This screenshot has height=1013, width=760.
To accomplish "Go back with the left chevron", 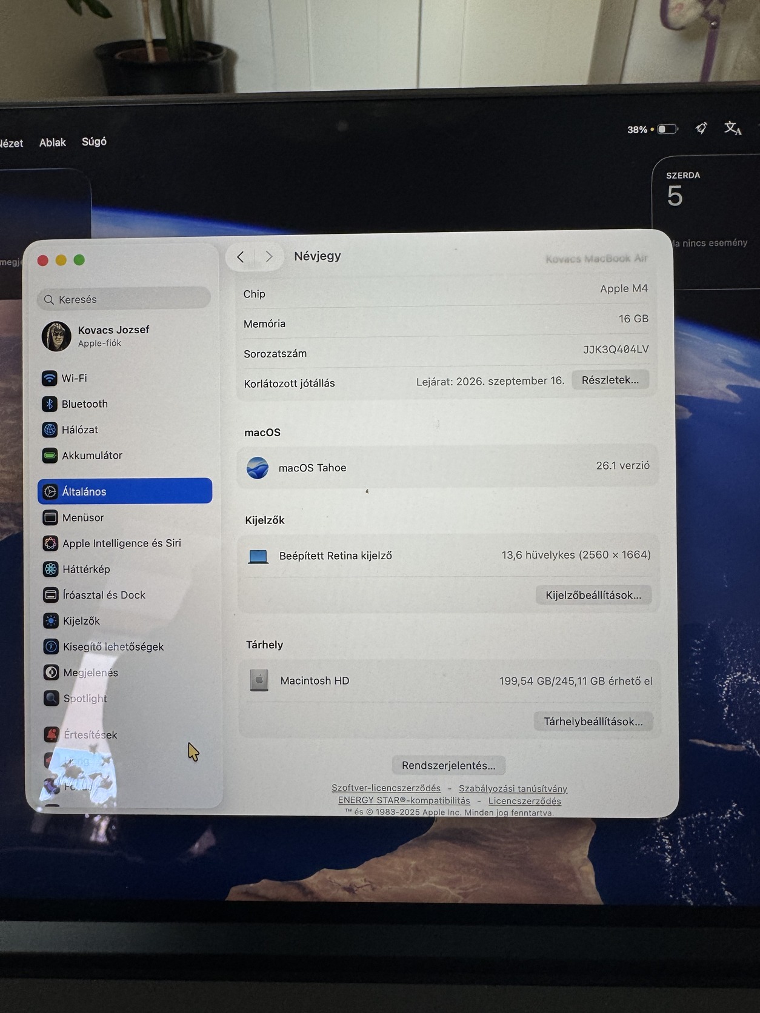I will (241, 257).
